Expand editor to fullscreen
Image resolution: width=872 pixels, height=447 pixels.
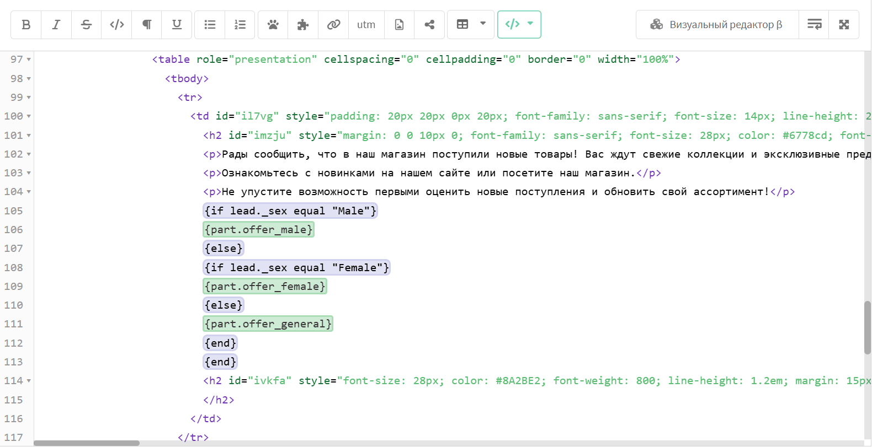pos(844,25)
